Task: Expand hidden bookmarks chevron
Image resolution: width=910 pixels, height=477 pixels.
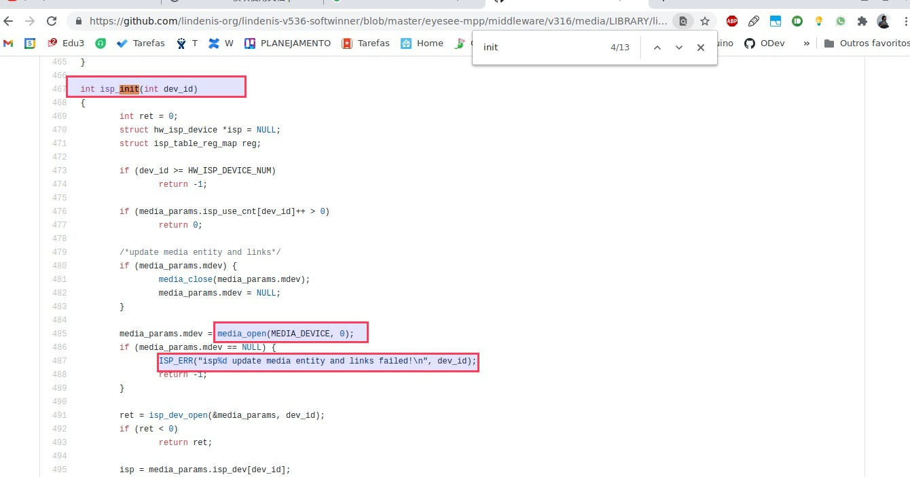Action: pos(806,43)
